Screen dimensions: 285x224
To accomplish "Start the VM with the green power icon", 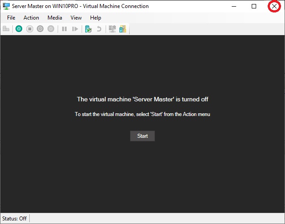I will point(19,29).
